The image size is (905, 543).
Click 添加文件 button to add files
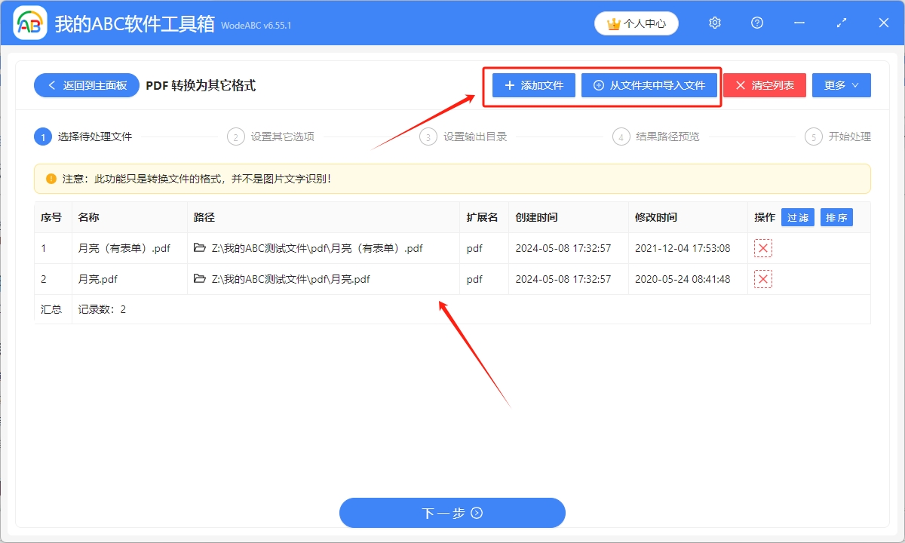[x=534, y=85]
